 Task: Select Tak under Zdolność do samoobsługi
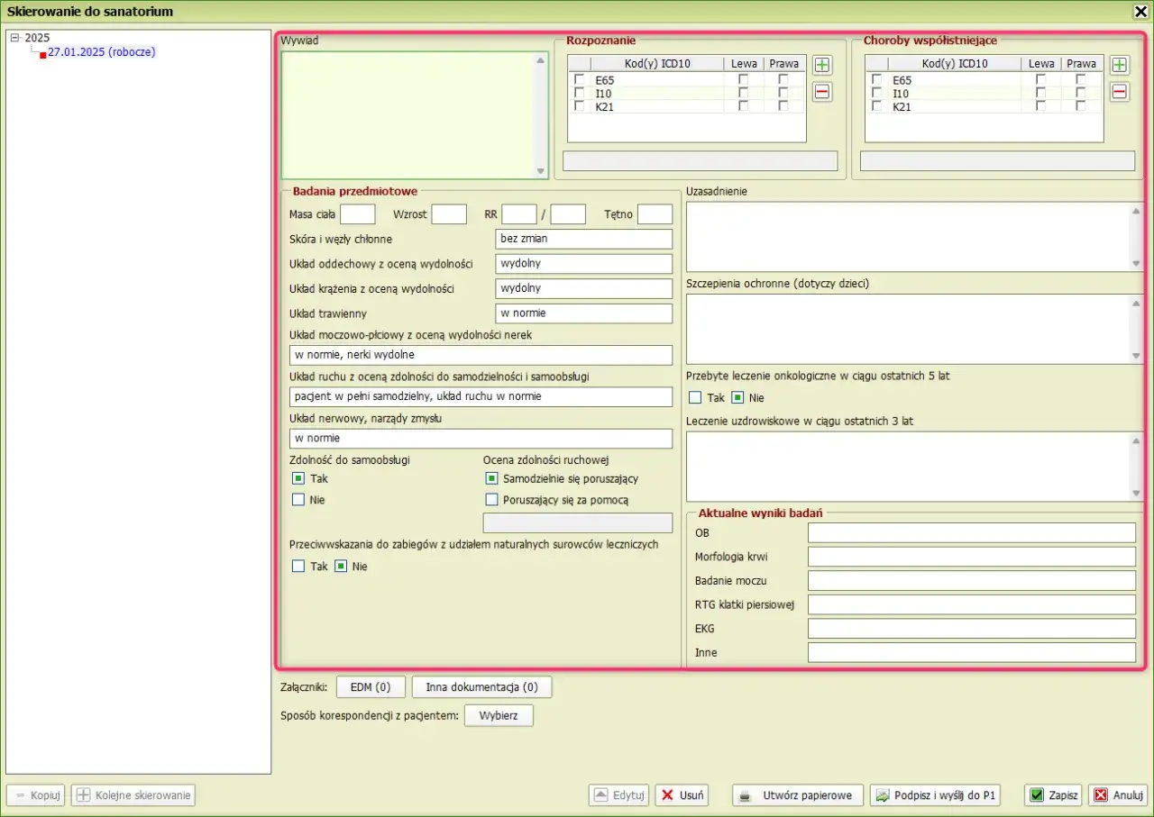pyautogui.click(x=298, y=478)
